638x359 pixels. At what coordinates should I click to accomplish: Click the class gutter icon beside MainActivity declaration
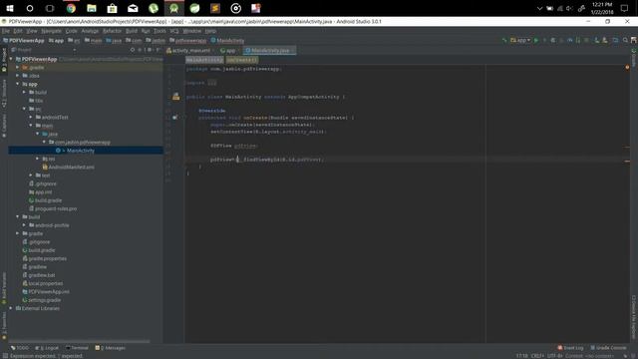(175, 97)
